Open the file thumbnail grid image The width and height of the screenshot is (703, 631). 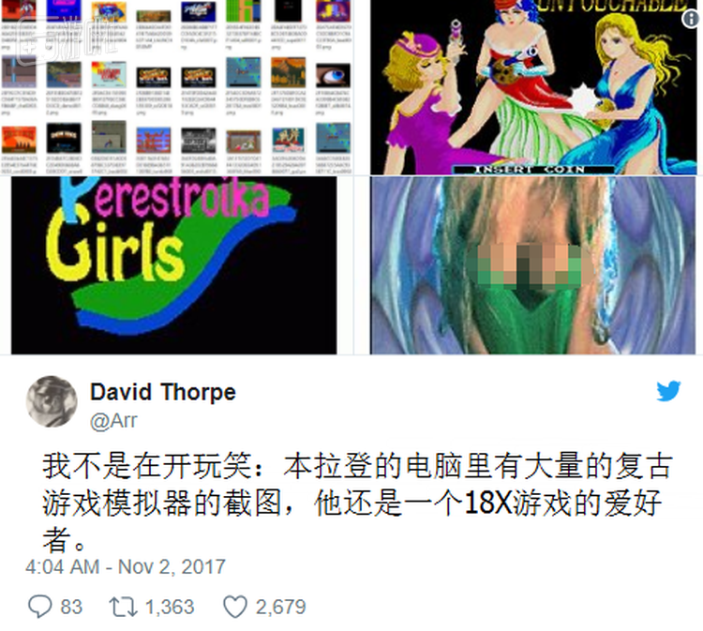(x=176, y=87)
